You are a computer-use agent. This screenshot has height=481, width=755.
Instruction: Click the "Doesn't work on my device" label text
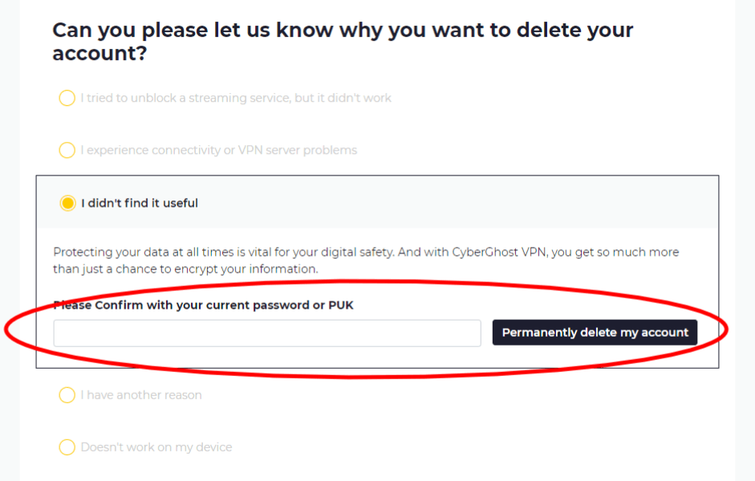[x=156, y=447]
